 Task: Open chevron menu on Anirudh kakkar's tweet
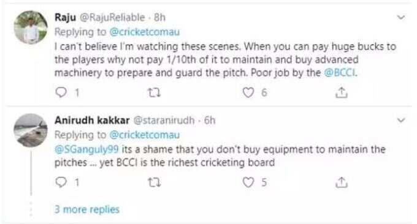(x=401, y=120)
